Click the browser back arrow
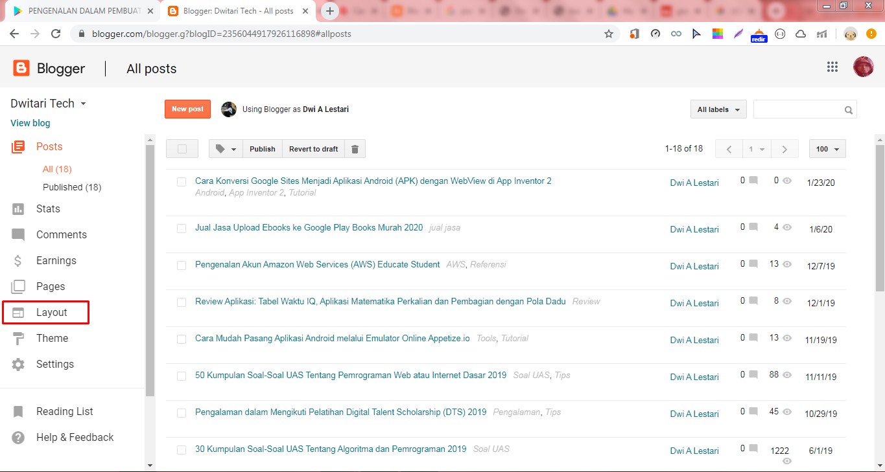The height and width of the screenshot is (472, 885). pyautogui.click(x=14, y=34)
